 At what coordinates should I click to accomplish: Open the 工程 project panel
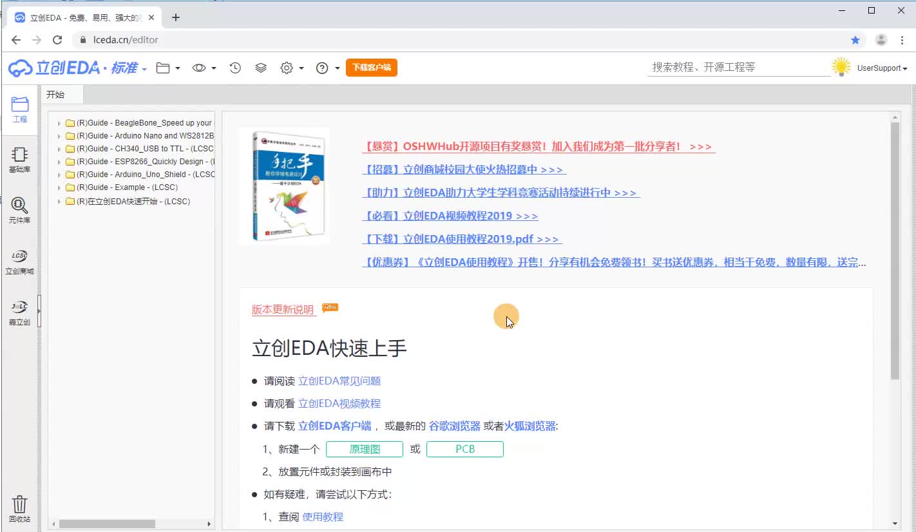coord(20,109)
